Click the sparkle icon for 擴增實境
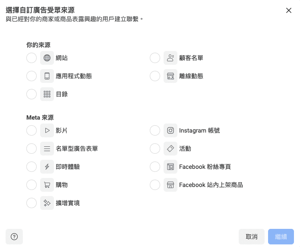Screen dimensions: 300x247 point(47,203)
